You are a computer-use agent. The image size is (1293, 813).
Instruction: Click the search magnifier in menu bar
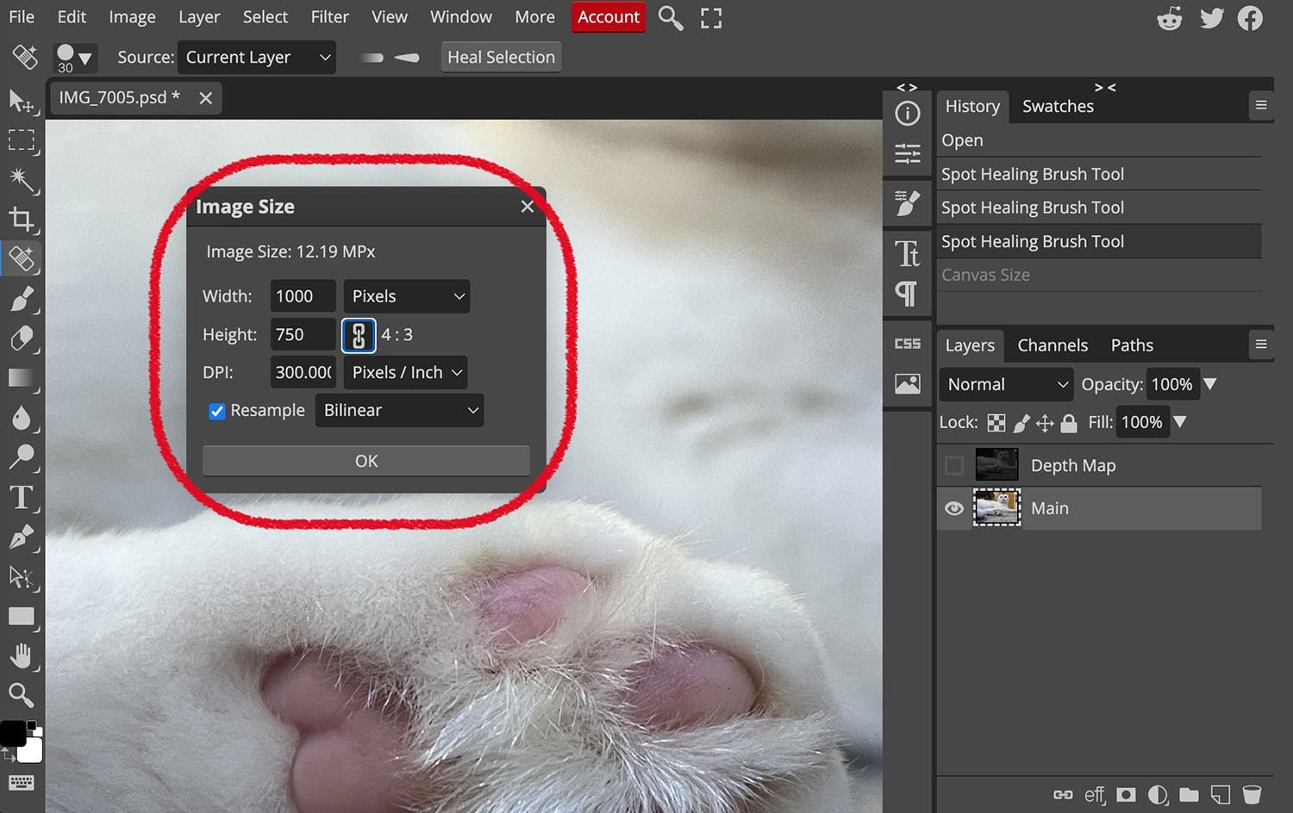pos(671,17)
